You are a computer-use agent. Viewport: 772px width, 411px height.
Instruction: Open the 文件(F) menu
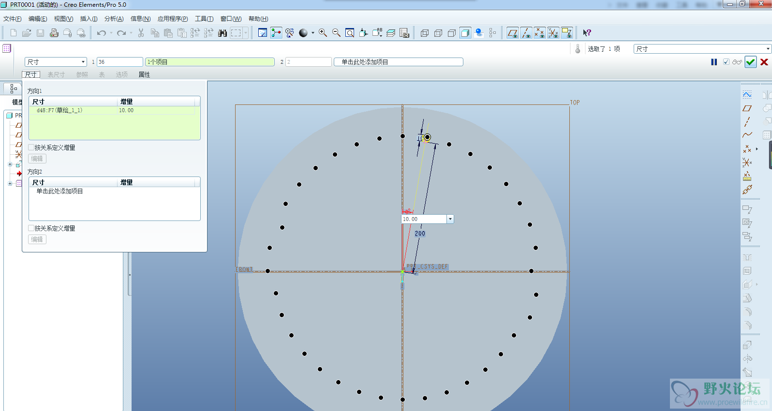tap(13, 19)
